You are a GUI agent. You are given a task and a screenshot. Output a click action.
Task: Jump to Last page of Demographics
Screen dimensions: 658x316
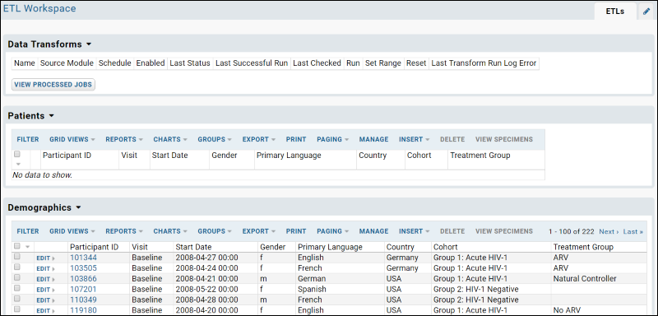click(x=633, y=231)
